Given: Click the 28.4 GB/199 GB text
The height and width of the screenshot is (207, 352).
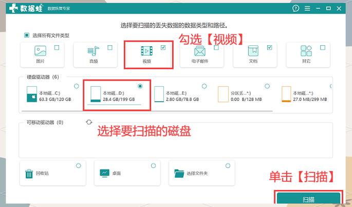Looking at the screenshot, I should coord(119,99).
